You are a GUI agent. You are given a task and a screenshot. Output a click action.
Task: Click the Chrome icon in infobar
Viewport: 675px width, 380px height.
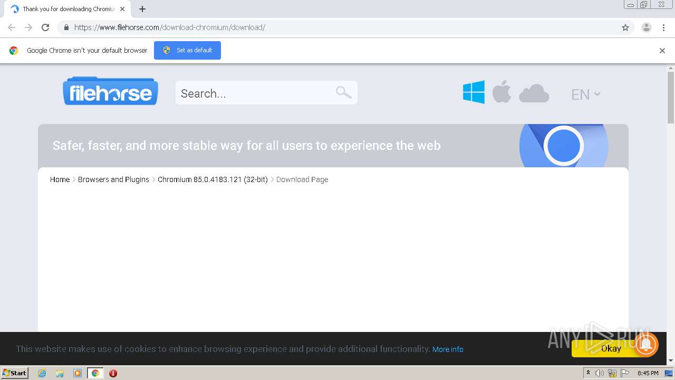tap(14, 51)
